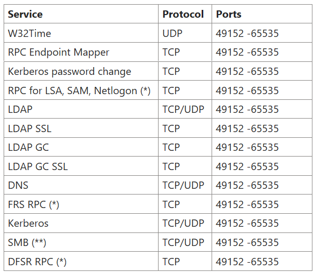
Task: Select the DFSR RPC (*) cell
Action: (x=81, y=262)
